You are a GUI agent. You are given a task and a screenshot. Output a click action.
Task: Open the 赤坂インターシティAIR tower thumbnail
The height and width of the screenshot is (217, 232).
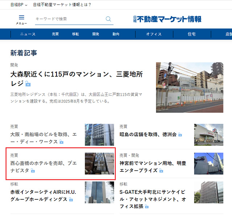tap(99, 192)
